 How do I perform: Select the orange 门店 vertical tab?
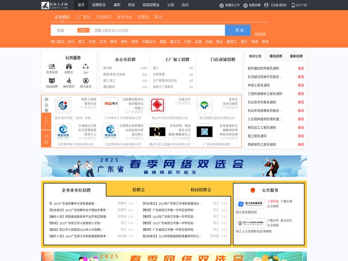[46, 139]
